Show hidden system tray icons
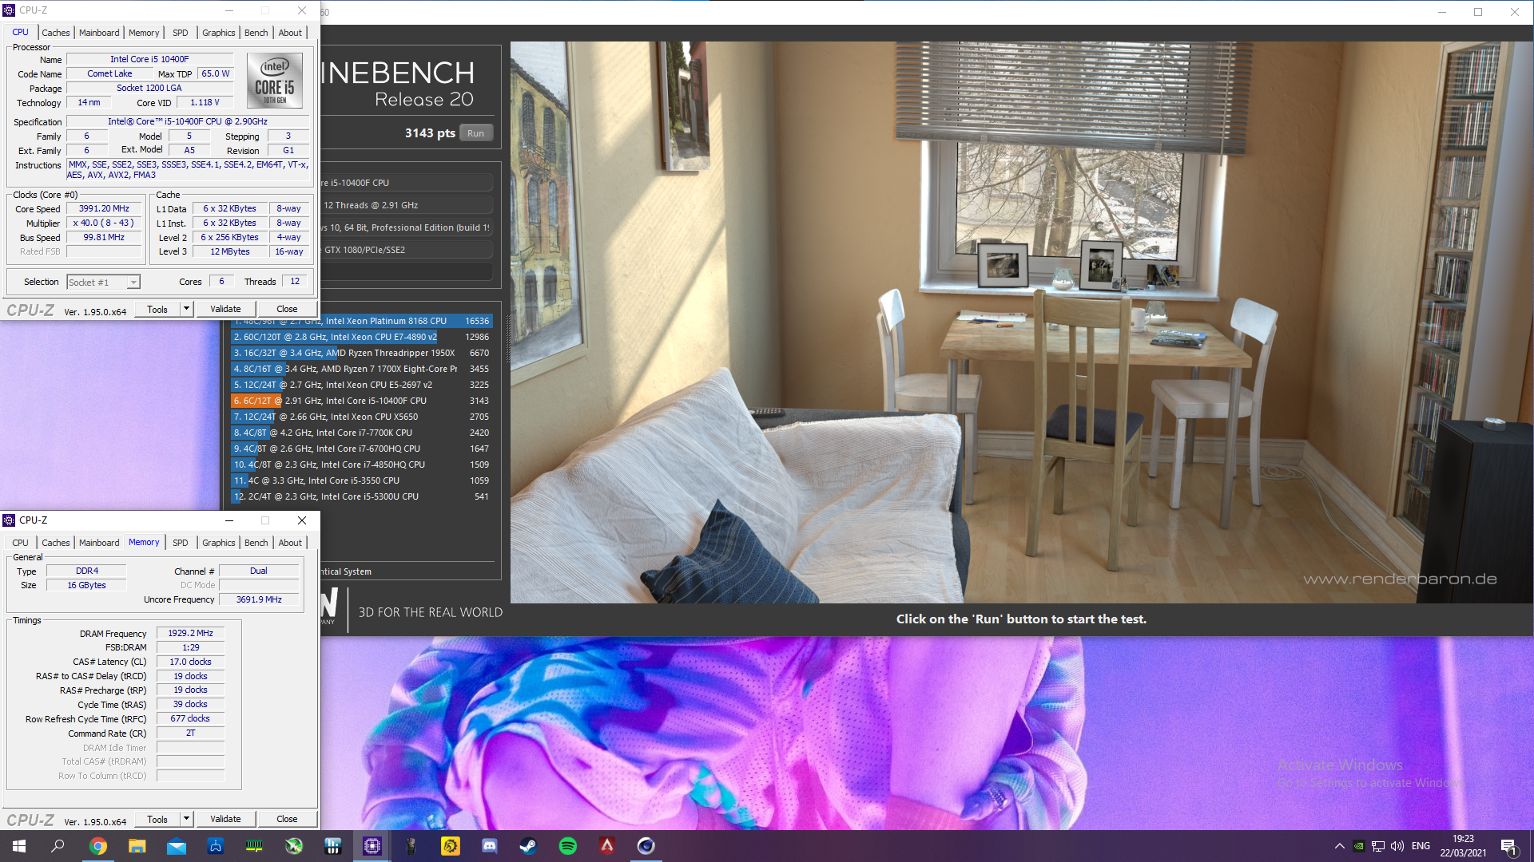Screen dimensions: 1534x862 pos(1339,846)
